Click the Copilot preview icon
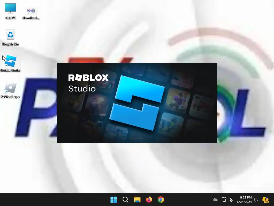 tap(265, 200)
